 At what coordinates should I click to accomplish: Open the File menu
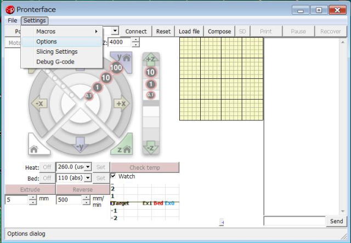12,21
